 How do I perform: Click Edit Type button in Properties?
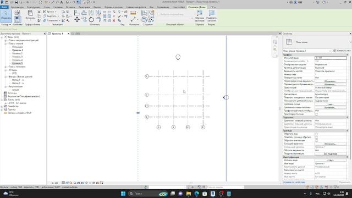click(342, 51)
